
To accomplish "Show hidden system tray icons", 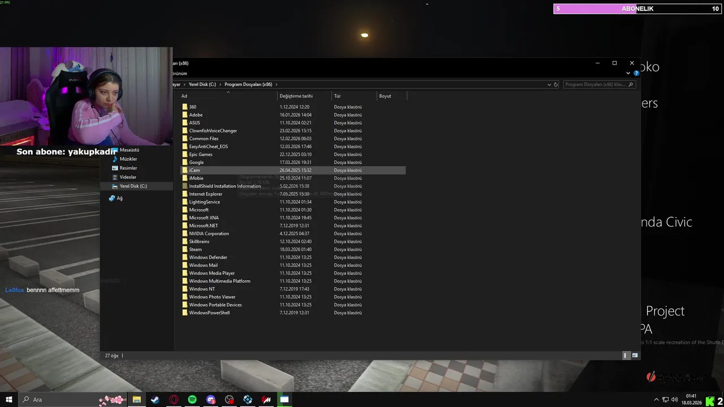I will point(656,400).
